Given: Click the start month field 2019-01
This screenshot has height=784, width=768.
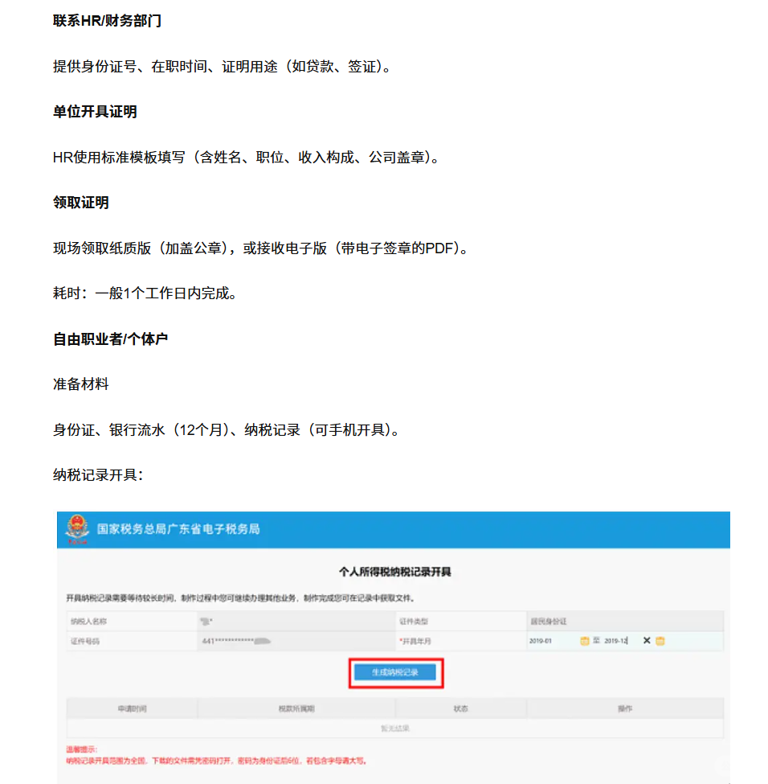Looking at the screenshot, I should point(541,641).
